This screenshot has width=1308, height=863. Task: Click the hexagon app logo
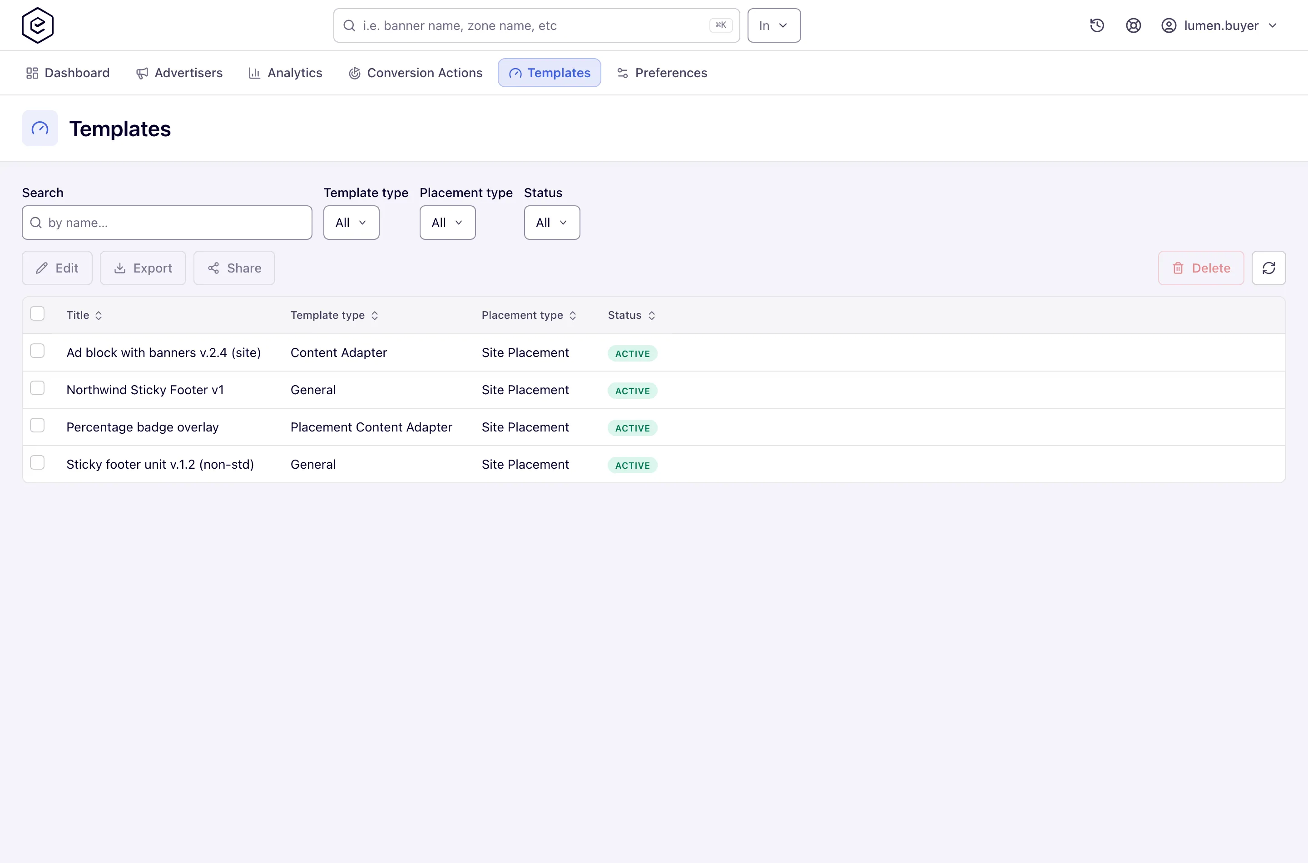[x=37, y=25]
